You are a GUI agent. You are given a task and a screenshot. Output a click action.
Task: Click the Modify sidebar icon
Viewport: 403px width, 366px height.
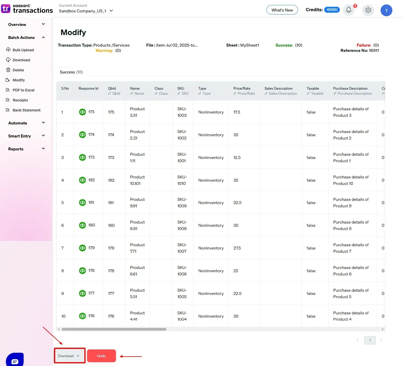click(8, 80)
